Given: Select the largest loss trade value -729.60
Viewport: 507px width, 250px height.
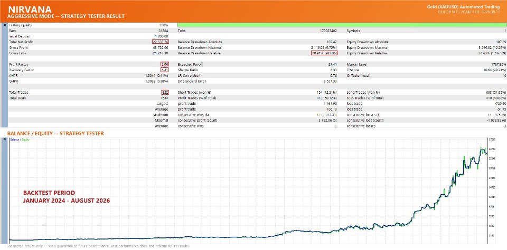Looking at the screenshot, I should pos(501,104).
